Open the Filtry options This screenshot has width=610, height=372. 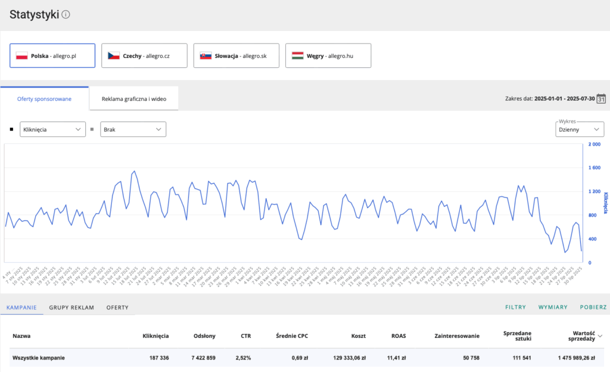515,308
